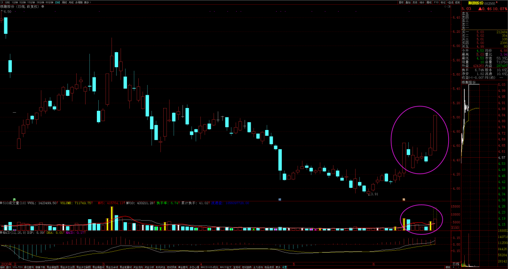The image size is (508, 269).
Task: Open the 统计 statistics button
Action: [x=422, y=2]
